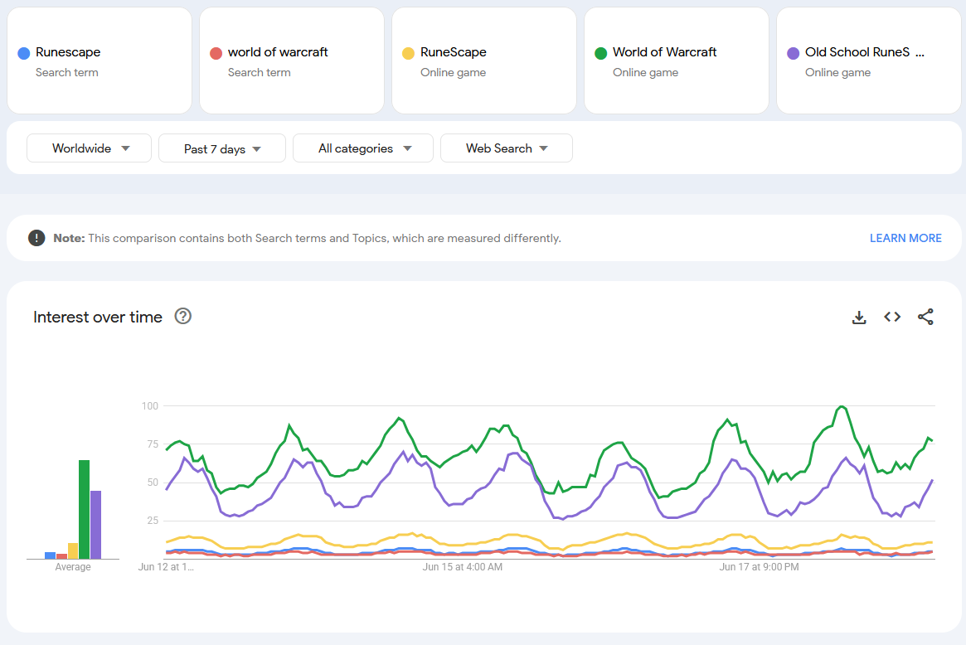The image size is (966, 645).
Task: Share the interest over time chart
Action: pyautogui.click(x=925, y=317)
